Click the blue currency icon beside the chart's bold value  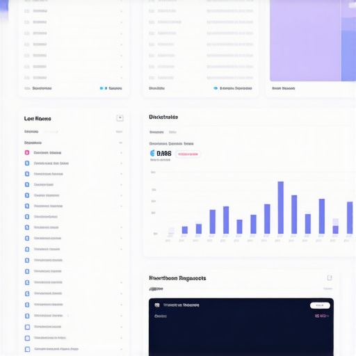coord(152,153)
